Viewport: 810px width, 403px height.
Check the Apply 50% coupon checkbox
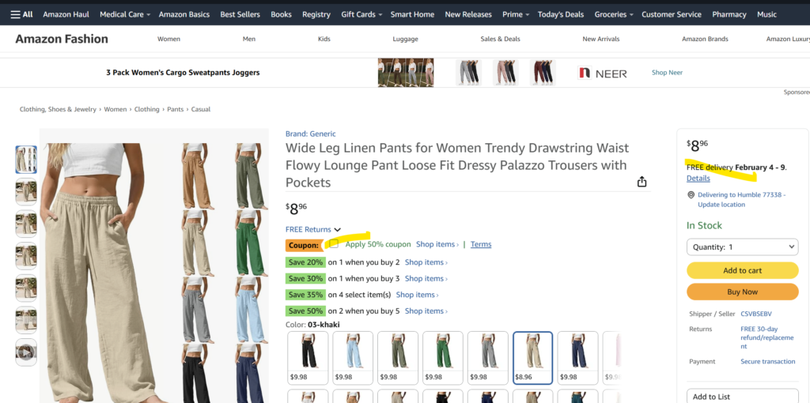(334, 244)
